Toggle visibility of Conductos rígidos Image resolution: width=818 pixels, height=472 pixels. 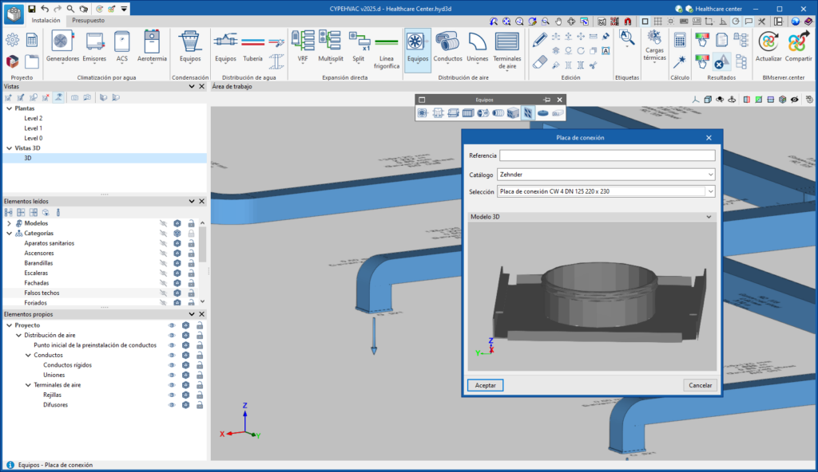[171, 365]
